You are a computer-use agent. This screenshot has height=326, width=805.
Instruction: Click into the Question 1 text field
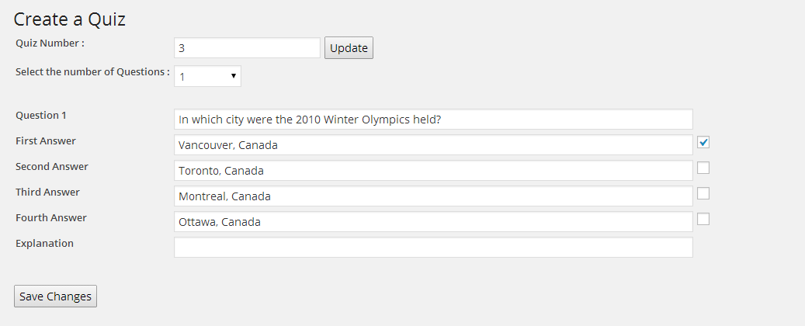pos(432,120)
